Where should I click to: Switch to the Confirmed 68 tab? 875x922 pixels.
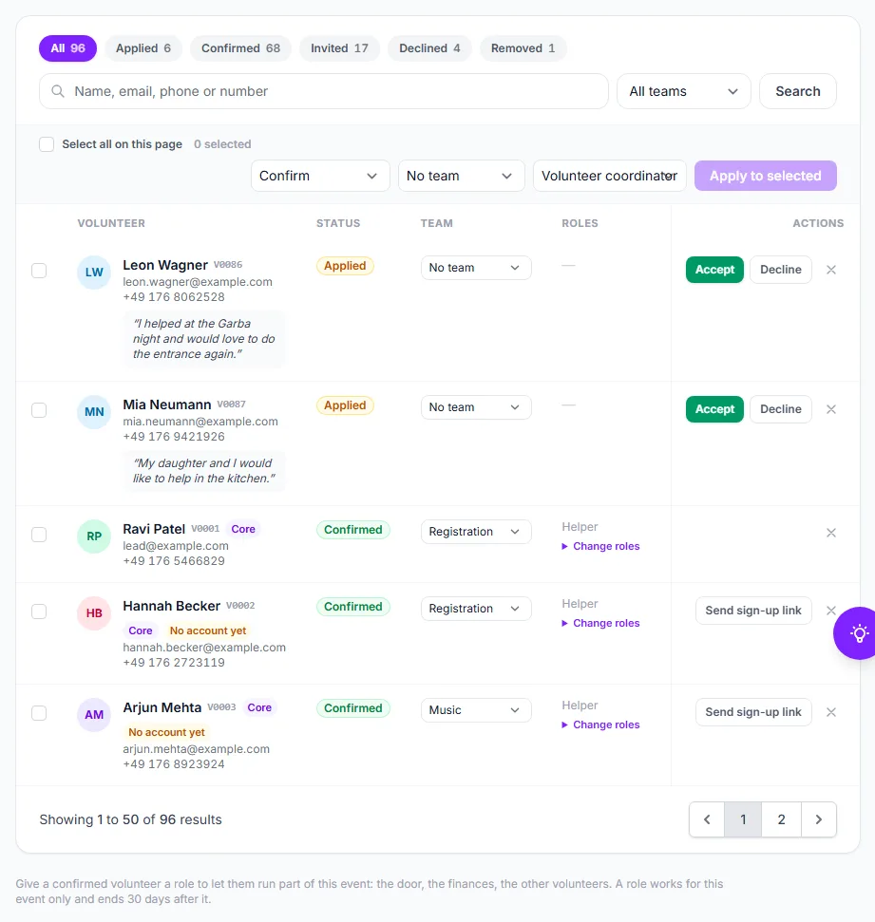(x=240, y=48)
